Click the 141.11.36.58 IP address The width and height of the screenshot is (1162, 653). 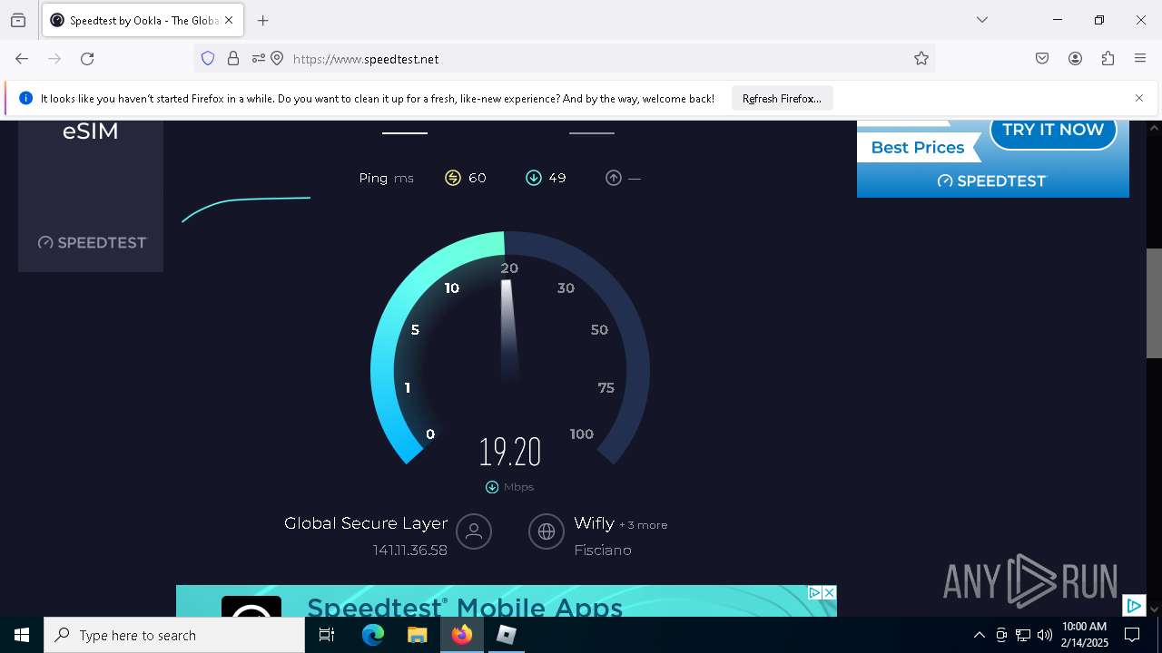point(409,551)
